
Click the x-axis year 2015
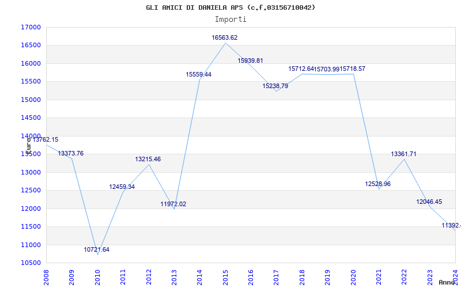click(x=225, y=277)
